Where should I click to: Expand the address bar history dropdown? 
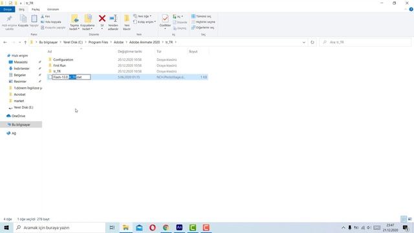coord(303,42)
